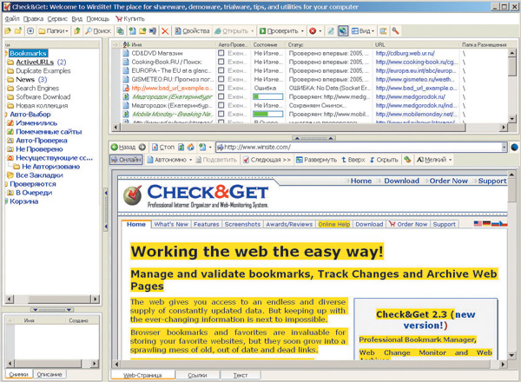Image resolution: width=521 pixels, height=382 pixels.
Task: Click the refresh page icon after Стоп
Action: 181,147
